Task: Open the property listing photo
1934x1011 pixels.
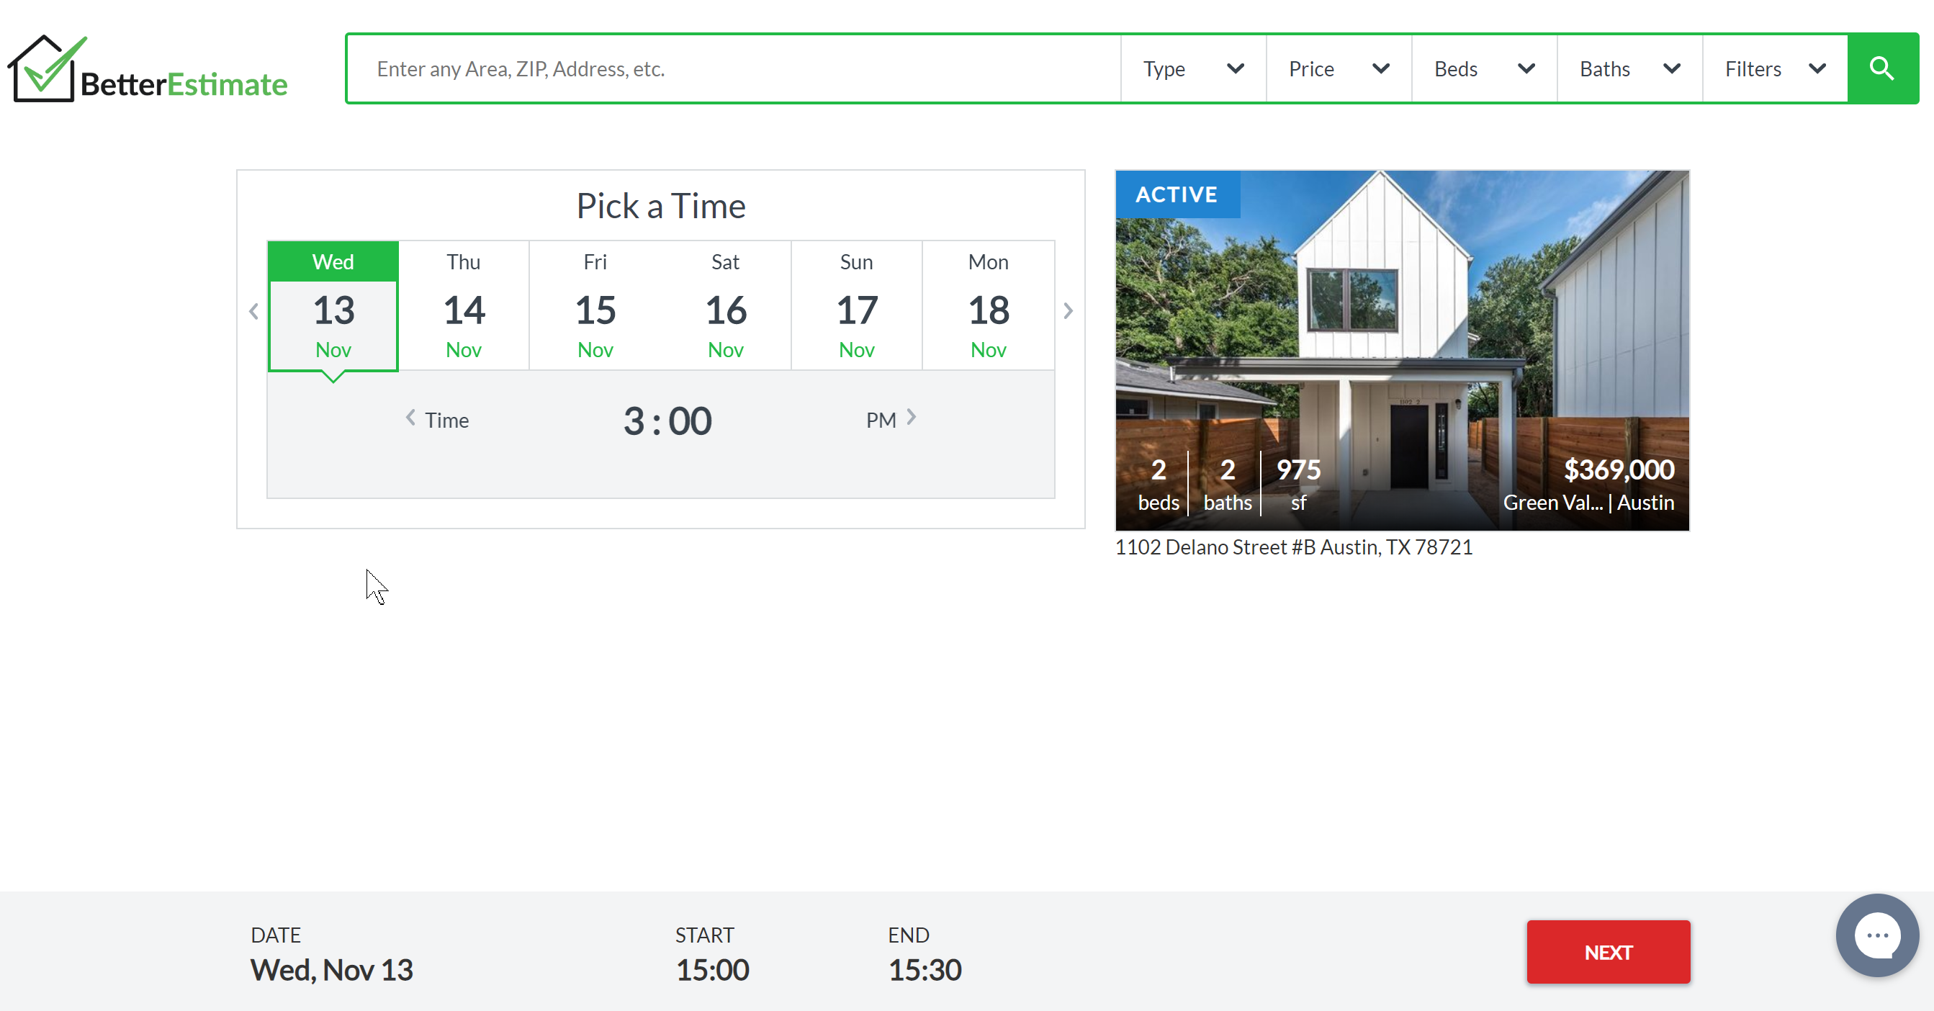Action: (x=1401, y=331)
